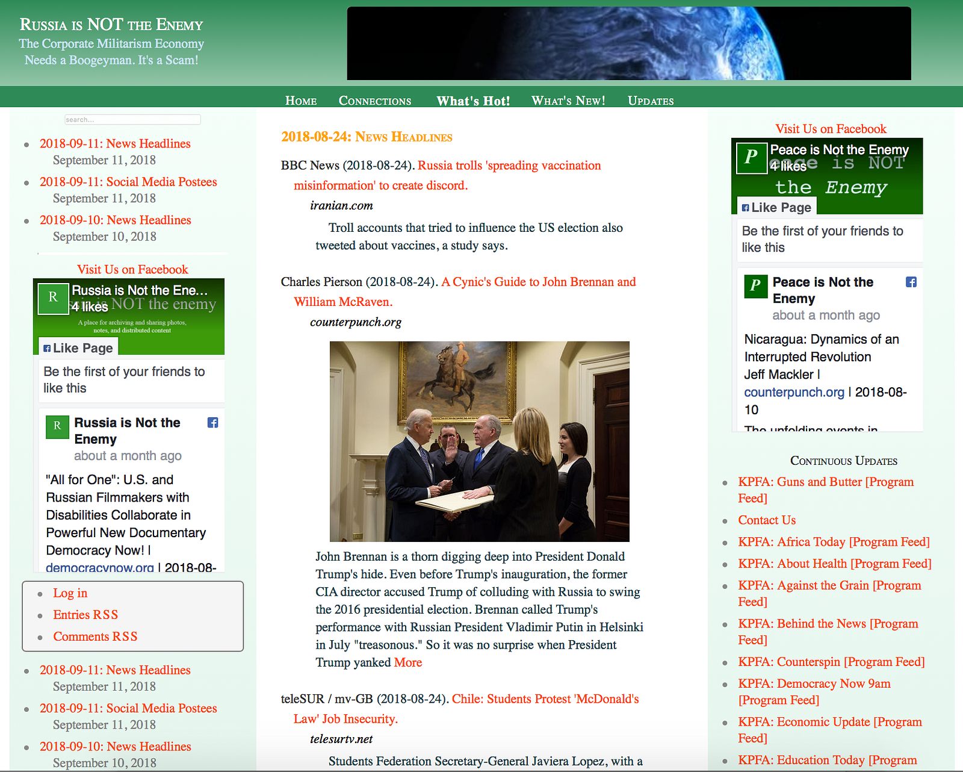The width and height of the screenshot is (963, 772).
Task: Open the Russia trolls vaccination misinformation article
Action: pos(447,175)
